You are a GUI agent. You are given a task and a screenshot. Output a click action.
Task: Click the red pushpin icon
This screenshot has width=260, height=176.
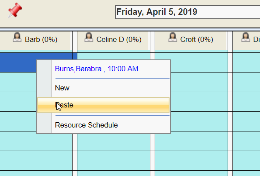coord(15,10)
